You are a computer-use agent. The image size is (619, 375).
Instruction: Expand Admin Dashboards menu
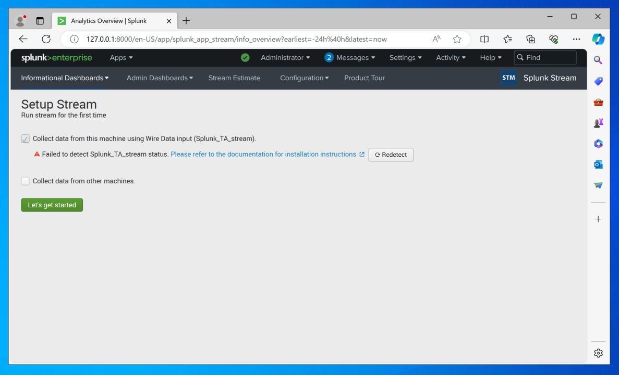coord(160,78)
